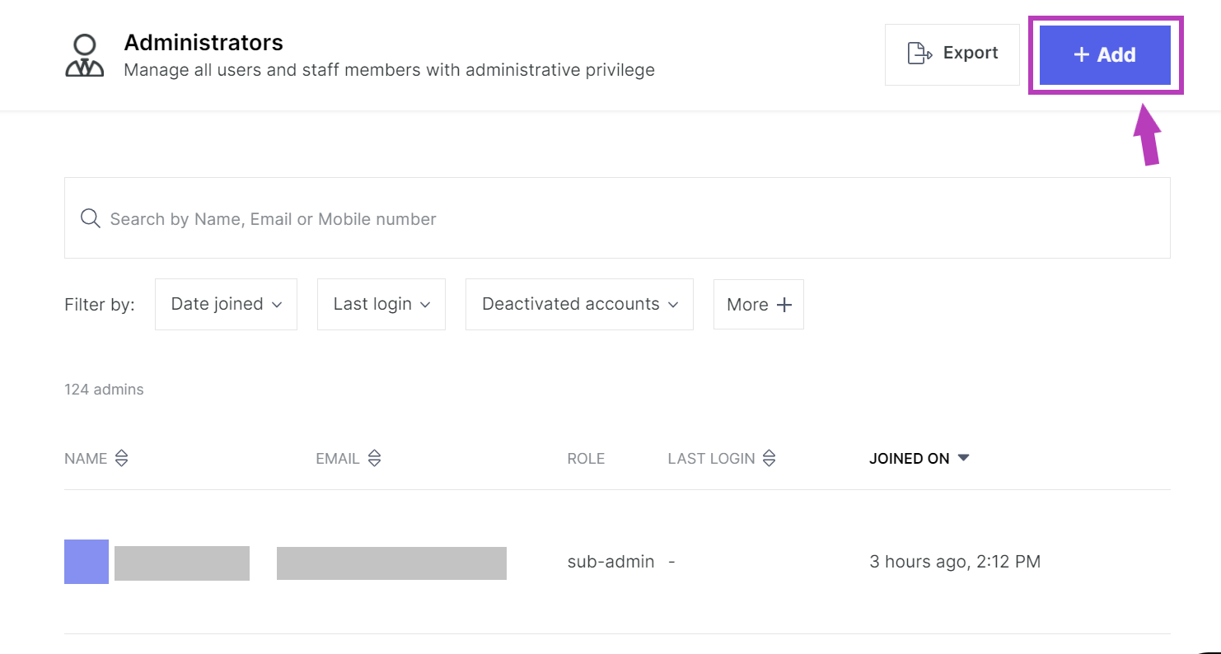The height and width of the screenshot is (654, 1221).
Task: Click the Administrators person icon
Action: point(84,56)
